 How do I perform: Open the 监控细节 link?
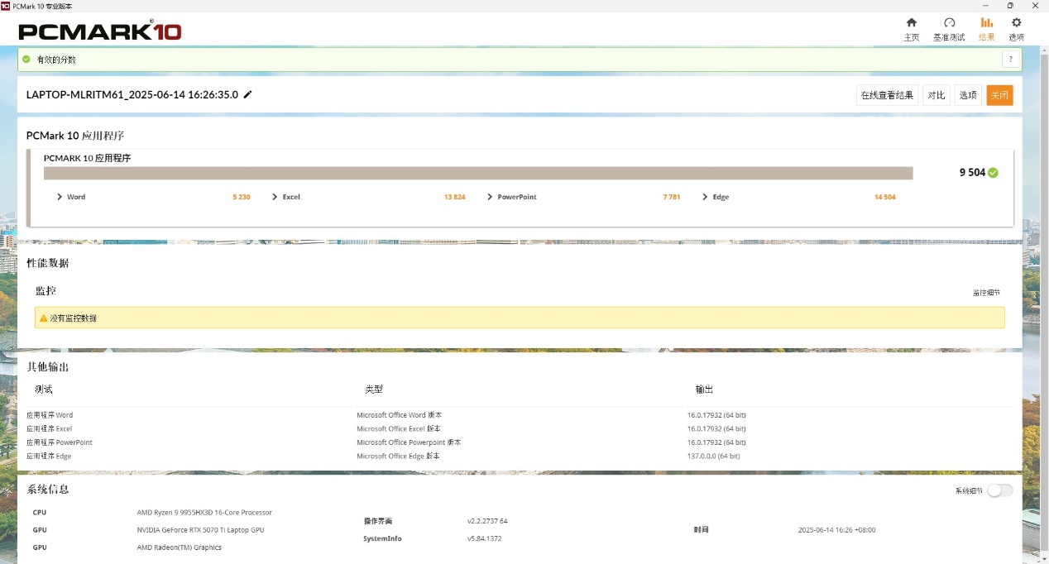click(x=986, y=293)
